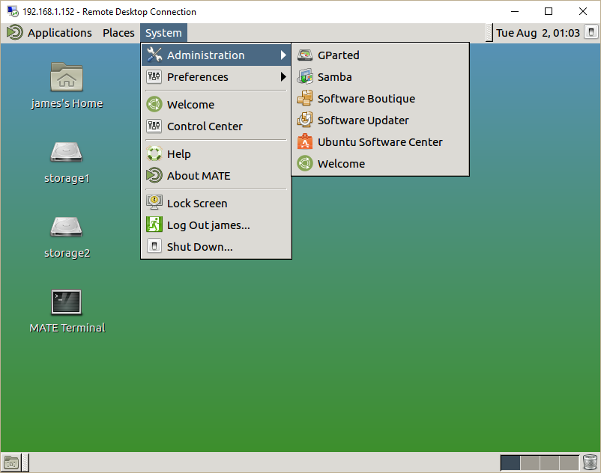601x473 pixels.
Task: Switch to the second workspace
Action: (530, 463)
